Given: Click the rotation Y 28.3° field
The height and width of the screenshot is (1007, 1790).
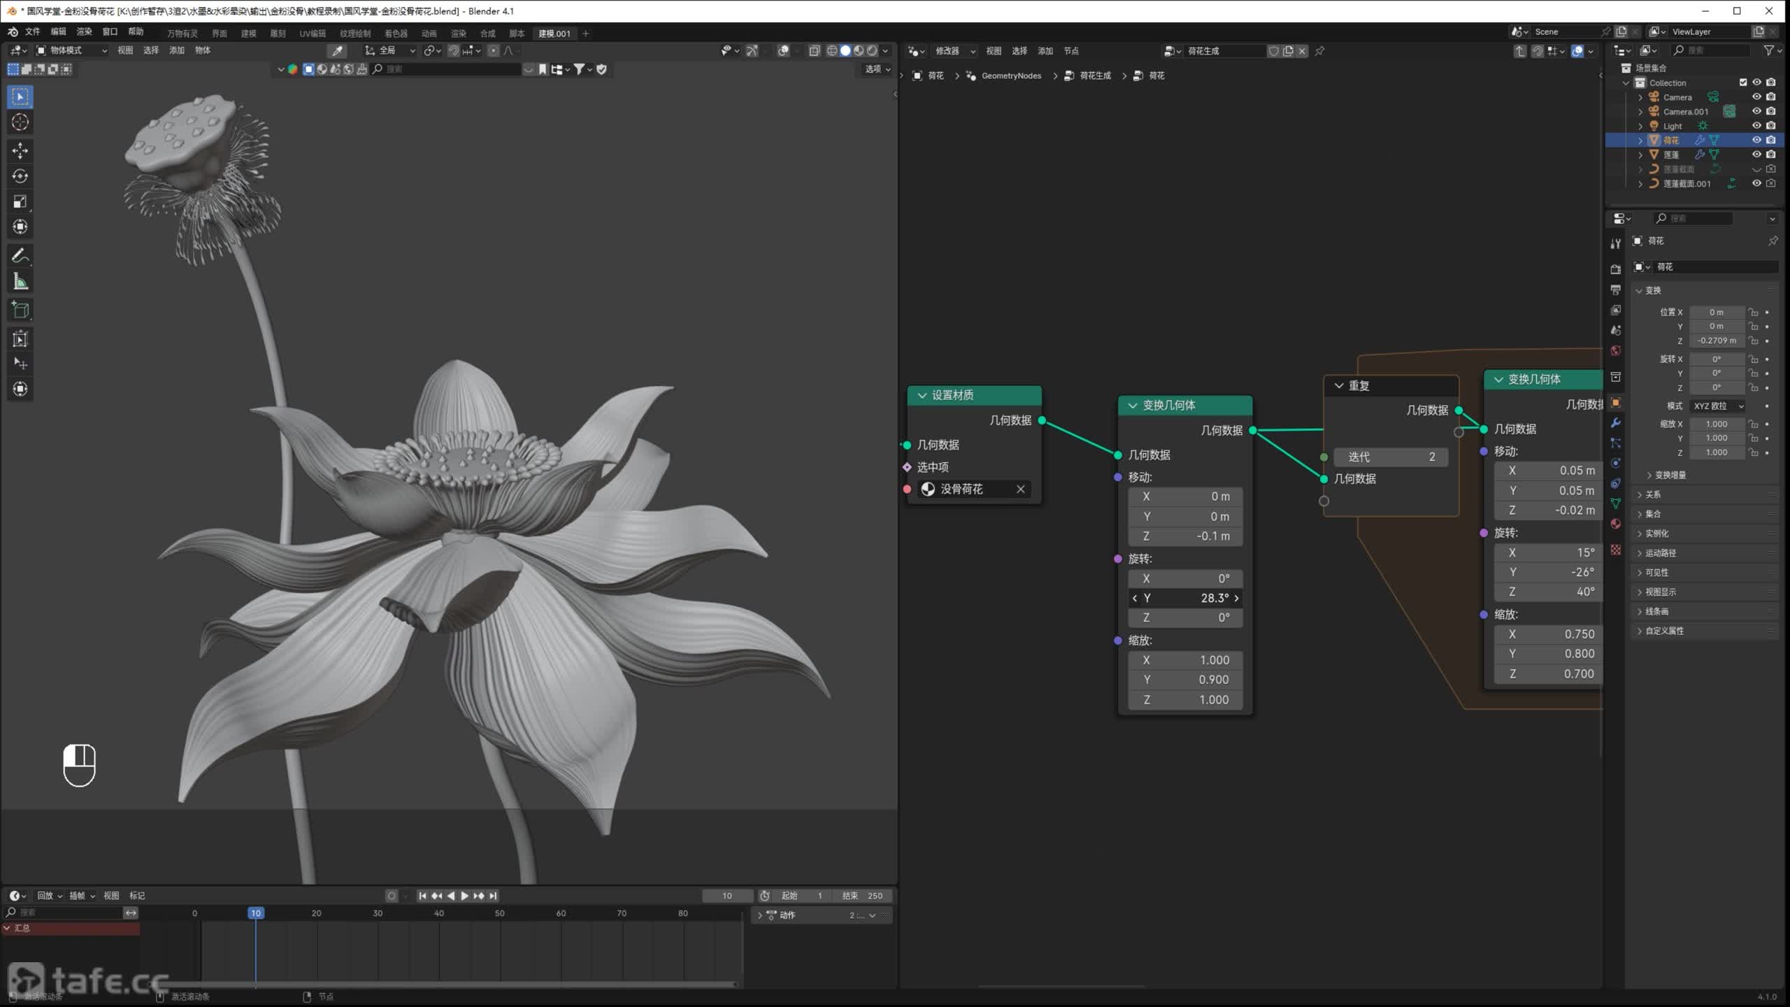Looking at the screenshot, I should (x=1185, y=598).
